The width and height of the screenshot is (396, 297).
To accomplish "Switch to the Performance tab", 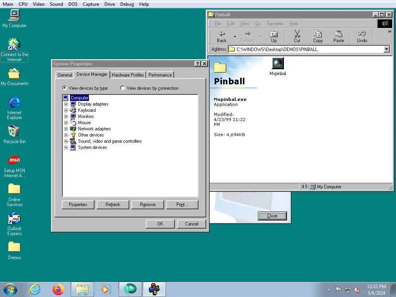I will (x=160, y=75).
